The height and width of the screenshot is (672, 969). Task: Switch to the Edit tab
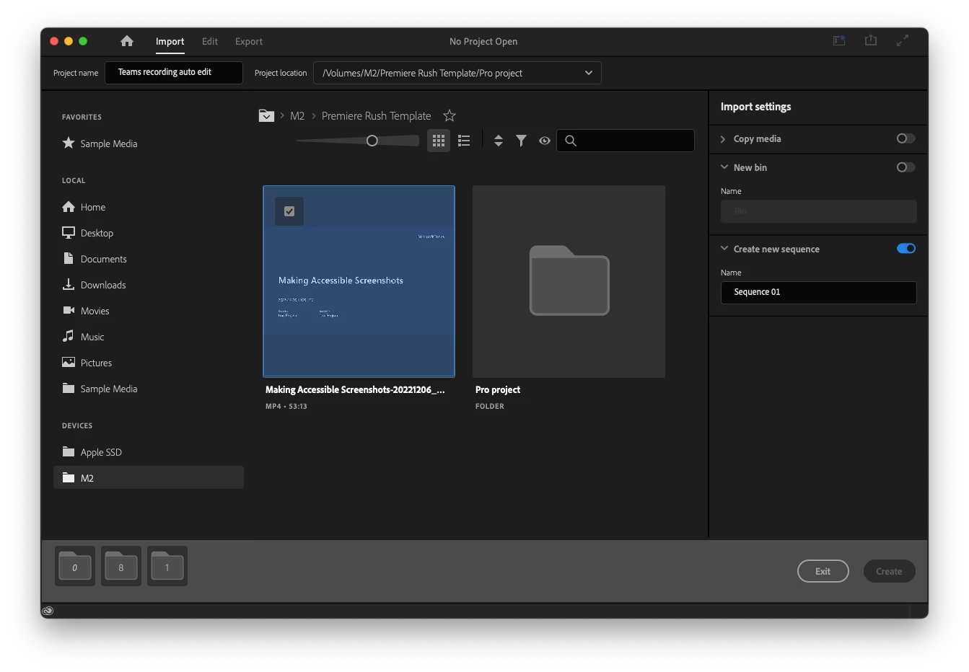coord(210,42)
